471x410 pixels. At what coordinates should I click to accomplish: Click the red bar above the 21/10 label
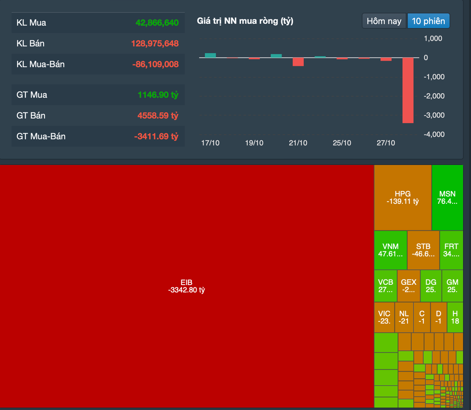(298, 62)
